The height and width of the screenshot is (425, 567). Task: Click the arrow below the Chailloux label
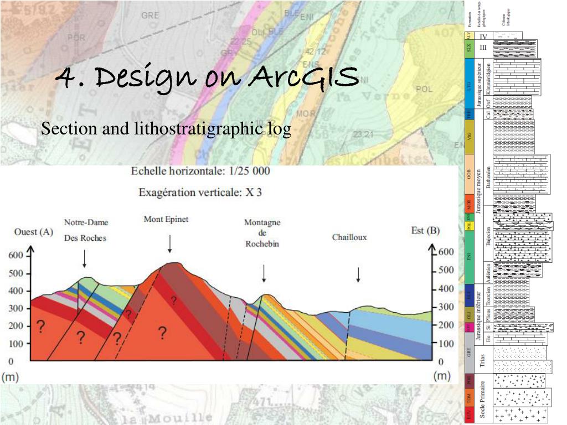[x=358, y=274]
